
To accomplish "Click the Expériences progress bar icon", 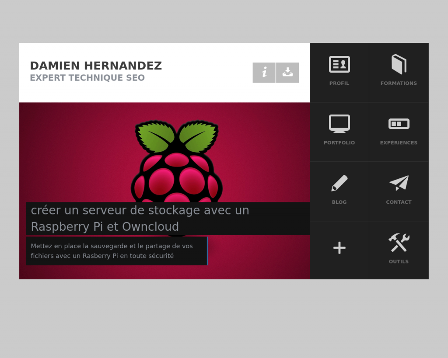I will point(399,124).
